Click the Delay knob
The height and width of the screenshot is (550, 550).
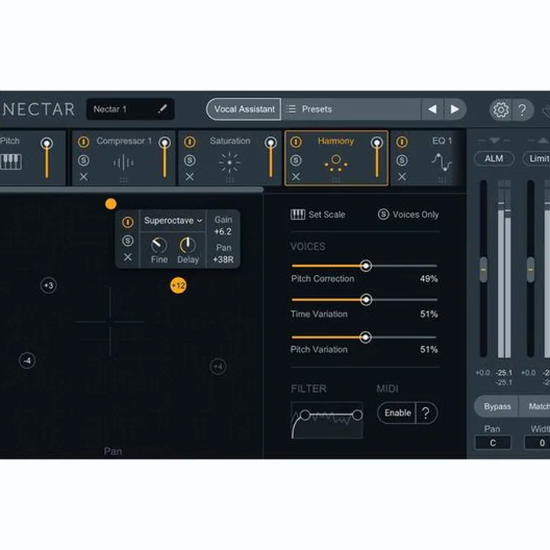point(188,245)
